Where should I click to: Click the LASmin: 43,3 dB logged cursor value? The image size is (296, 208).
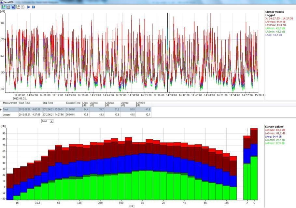275,32
